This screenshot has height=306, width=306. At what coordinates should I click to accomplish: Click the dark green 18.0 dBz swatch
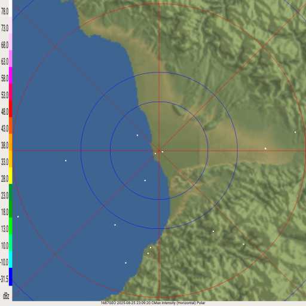pyautogui.click(x=11, y=209)
